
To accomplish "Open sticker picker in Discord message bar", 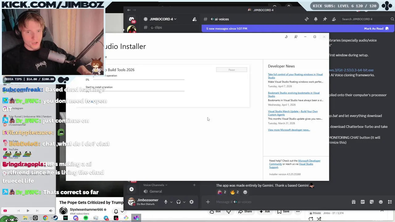I will pyautogui.click(x=372, y=202).
